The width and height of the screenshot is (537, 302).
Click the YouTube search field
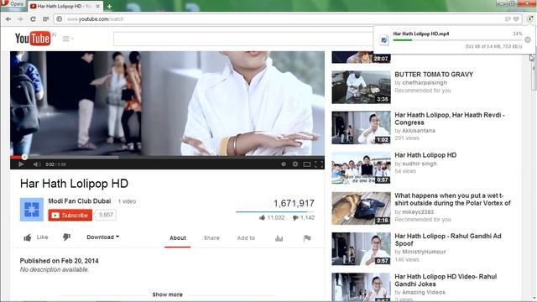point(243,39)
